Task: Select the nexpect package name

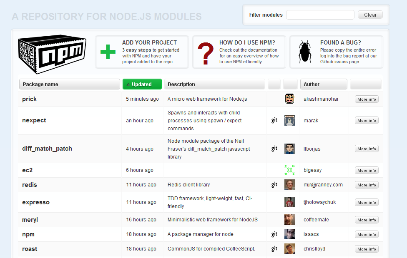Action: 34,120
